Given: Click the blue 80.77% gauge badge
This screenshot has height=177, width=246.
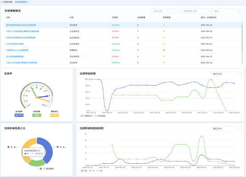Looking at the screenshot, I should pyautogui.click(x=19, y=115).
